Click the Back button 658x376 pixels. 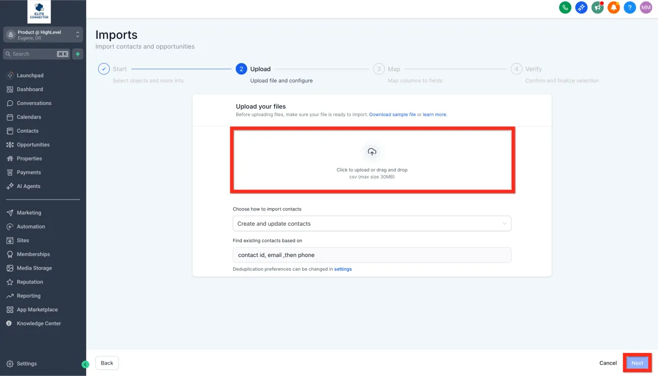click(107, 363)
